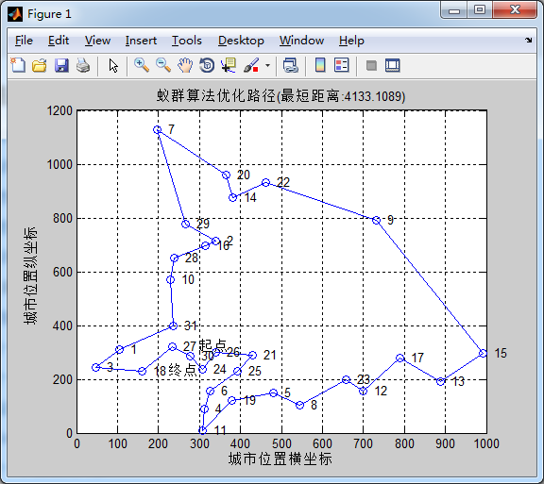Open the View menu
The width and height of the screenshot is (544, 484).
pos(97,41)
